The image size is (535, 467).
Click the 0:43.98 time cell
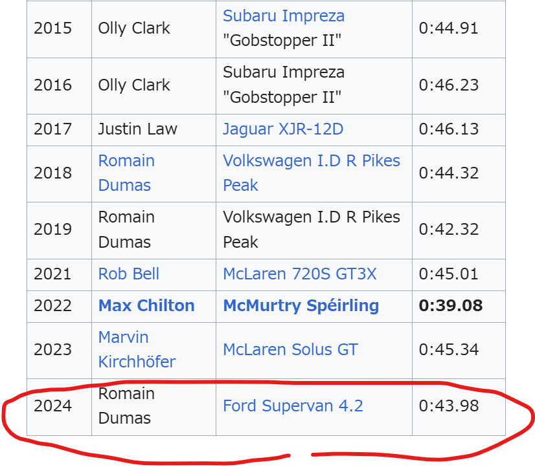(448, 406)
